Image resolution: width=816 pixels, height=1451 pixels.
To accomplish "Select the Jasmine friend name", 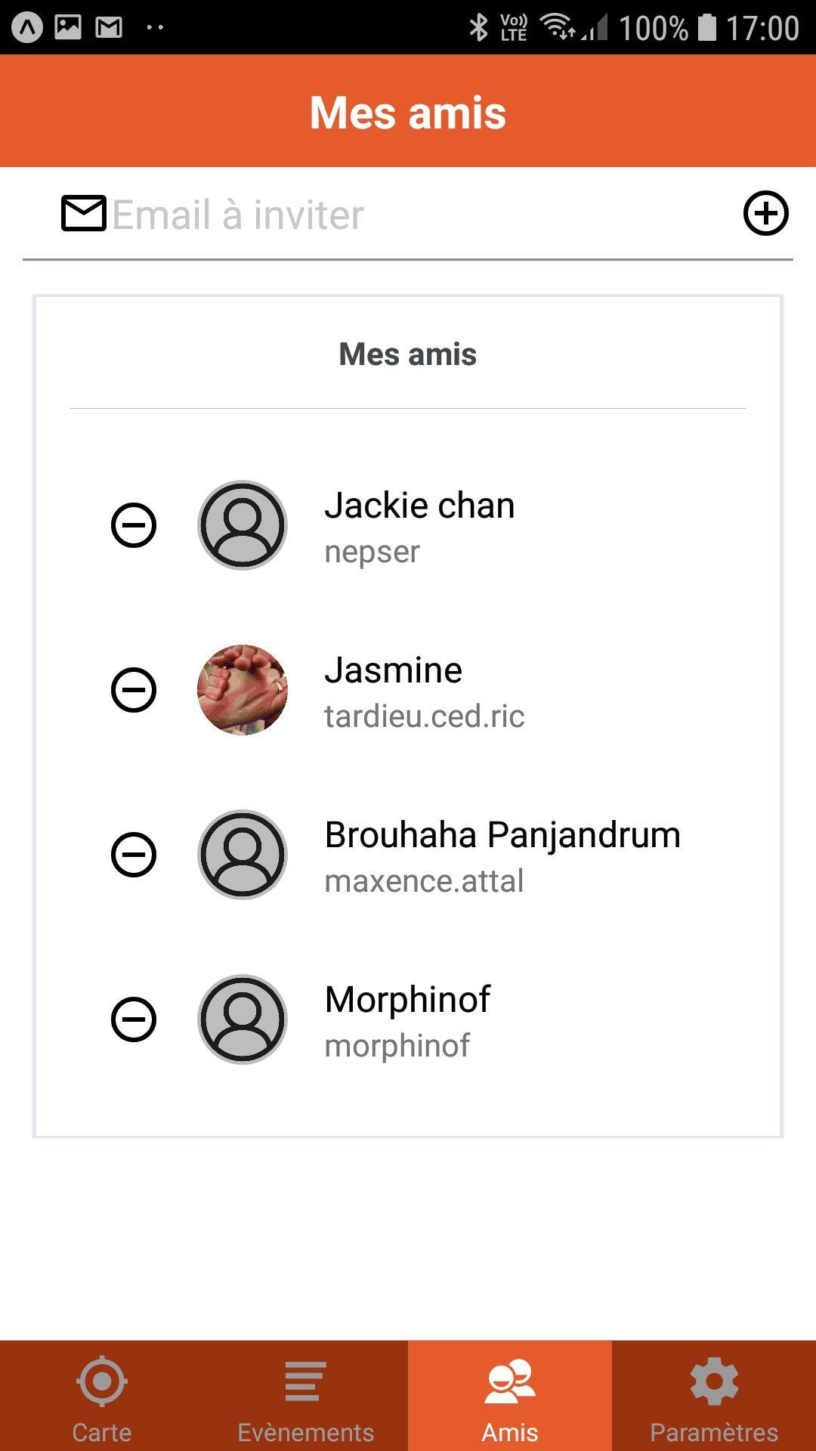I will point(393,670).
